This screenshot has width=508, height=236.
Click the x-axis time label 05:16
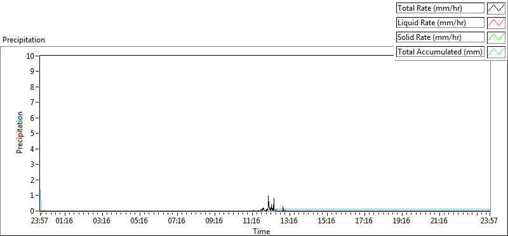point(140,221)
